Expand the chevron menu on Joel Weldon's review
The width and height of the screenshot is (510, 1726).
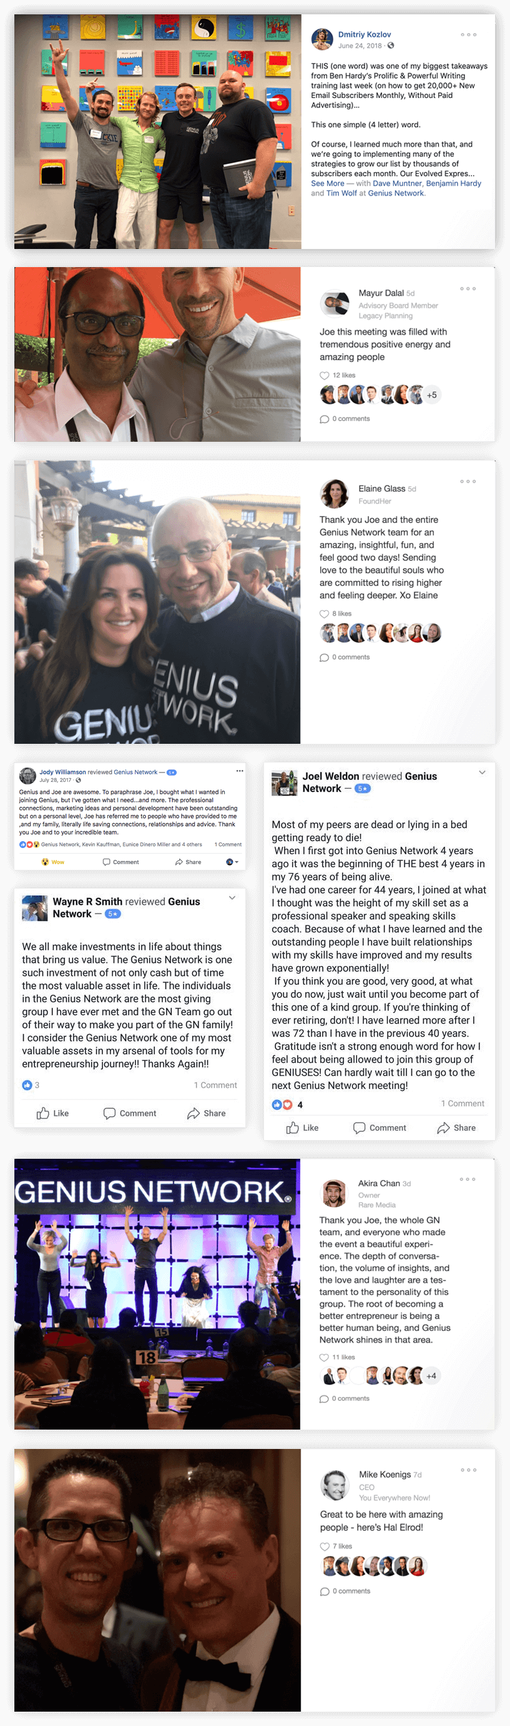[482, 773]
